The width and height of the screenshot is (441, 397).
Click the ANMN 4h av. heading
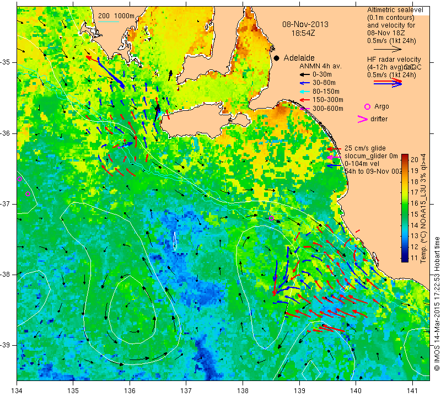[320, 66]
